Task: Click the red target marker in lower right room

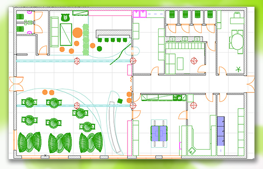Action: [193, 106]
